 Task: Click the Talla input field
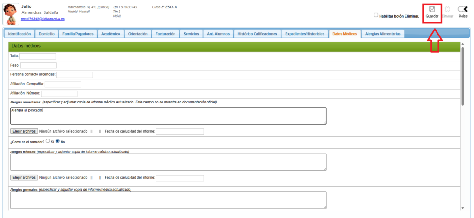37,56
